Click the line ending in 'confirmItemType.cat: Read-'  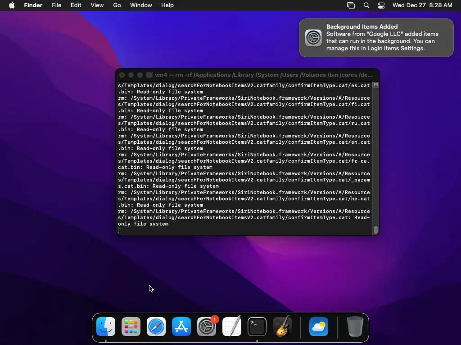point(244,217)
